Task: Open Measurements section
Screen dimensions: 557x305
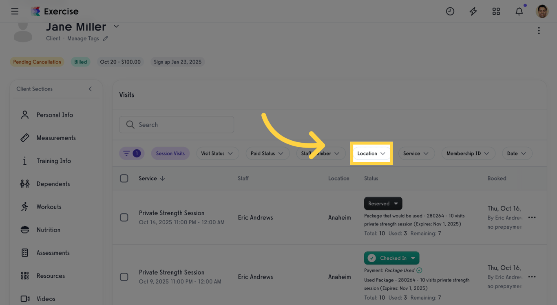Action: 56,138
